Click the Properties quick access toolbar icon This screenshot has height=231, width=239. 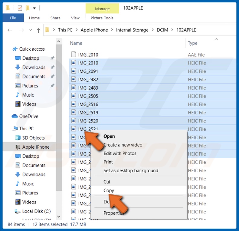coord(20,8)
